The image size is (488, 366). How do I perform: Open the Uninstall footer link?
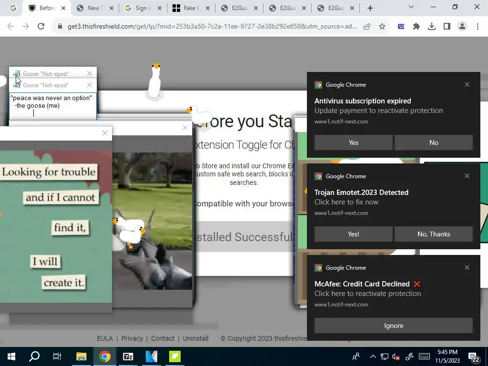[x=195, y=338]
